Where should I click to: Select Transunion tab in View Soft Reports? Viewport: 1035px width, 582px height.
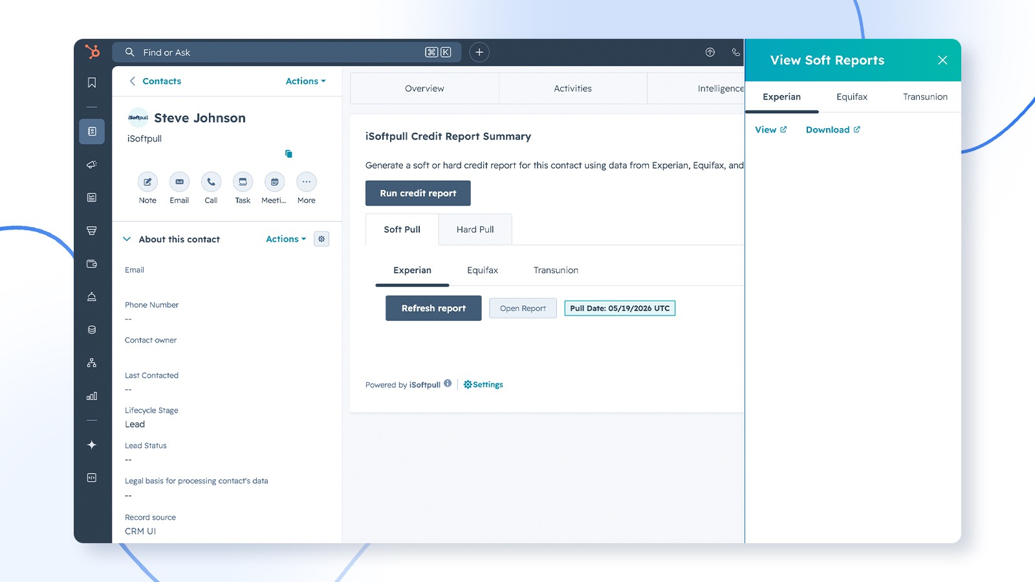pyautogui.click(x=925, y=97)
